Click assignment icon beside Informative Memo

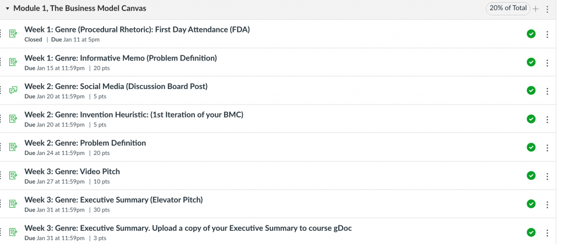coord(13,62)
